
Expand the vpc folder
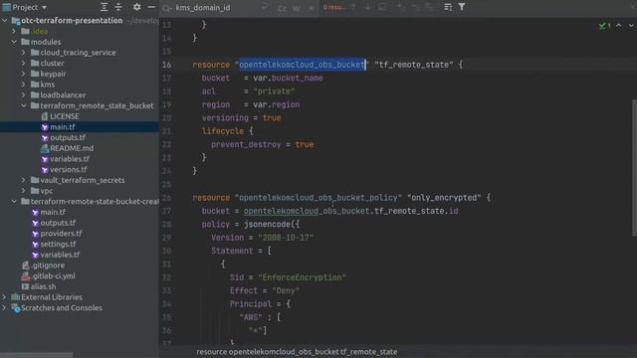[24, 190]
